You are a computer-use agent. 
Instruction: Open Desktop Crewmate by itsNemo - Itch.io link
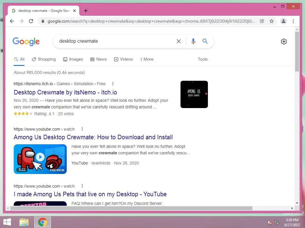(65, 92)
